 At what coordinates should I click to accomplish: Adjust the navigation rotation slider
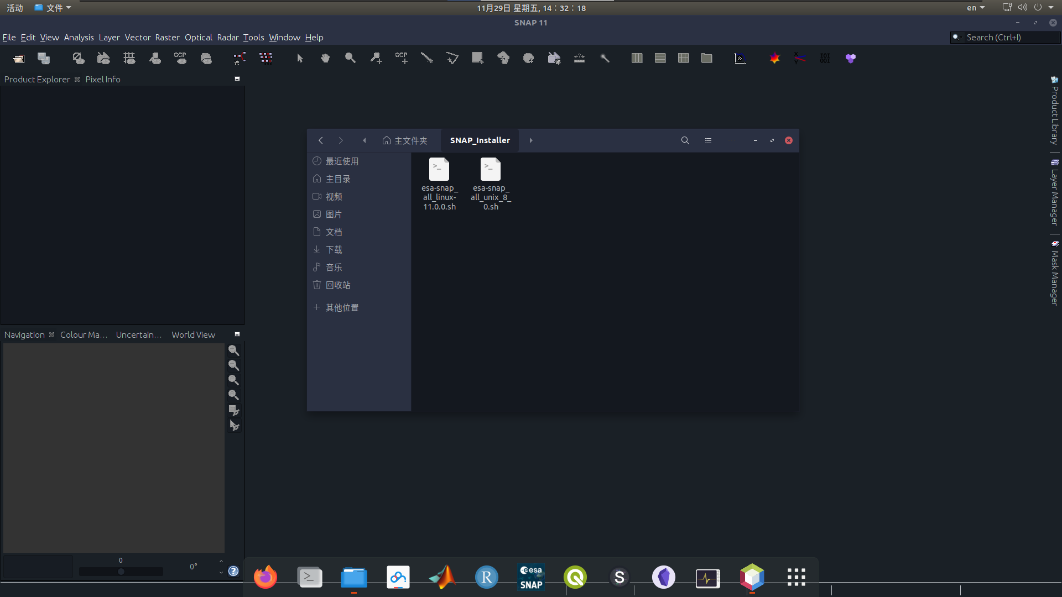point(121,572)
